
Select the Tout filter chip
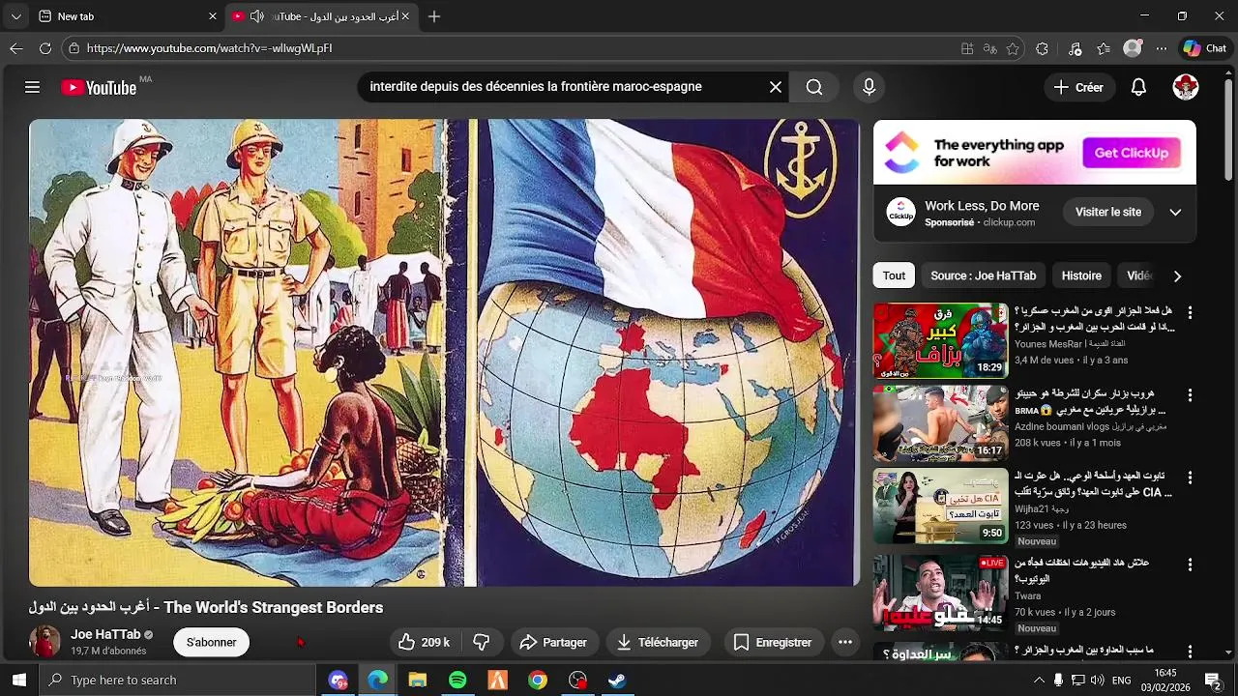pos(894,275)
